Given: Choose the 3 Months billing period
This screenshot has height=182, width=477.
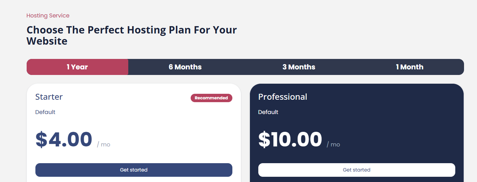Looking at the screenshot, I should point(299,67).
